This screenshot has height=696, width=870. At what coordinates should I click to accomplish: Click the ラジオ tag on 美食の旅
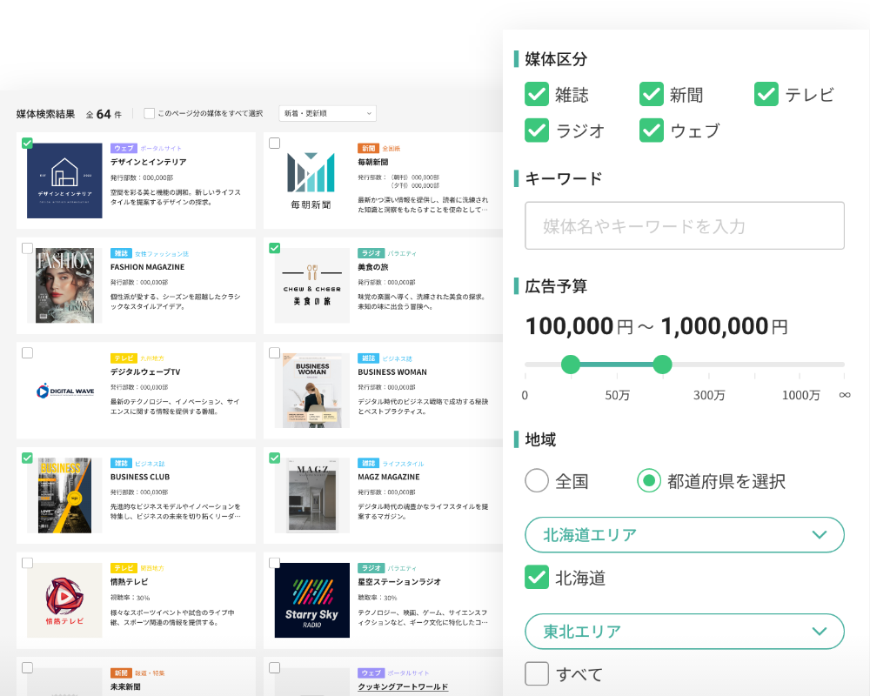[371, 253]
